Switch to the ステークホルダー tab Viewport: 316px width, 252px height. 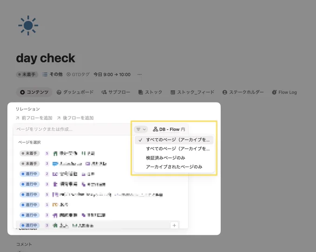[243, 92]
